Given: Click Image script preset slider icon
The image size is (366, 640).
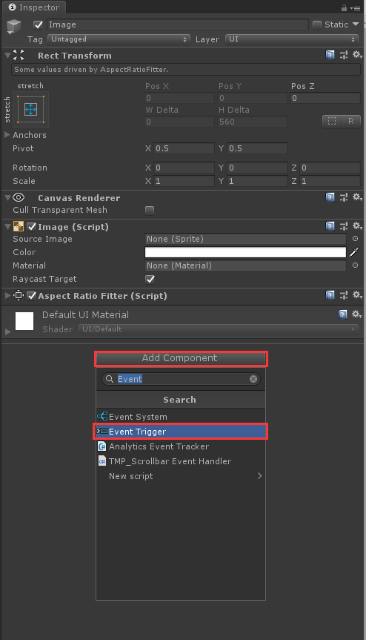Looking at the screenshot, I should 344,226.
